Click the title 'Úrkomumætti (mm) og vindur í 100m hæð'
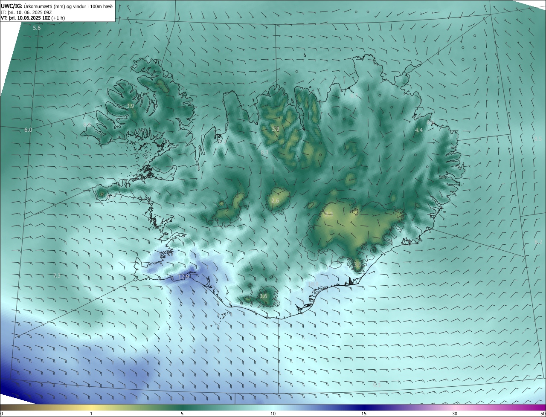 click(69, 6)
